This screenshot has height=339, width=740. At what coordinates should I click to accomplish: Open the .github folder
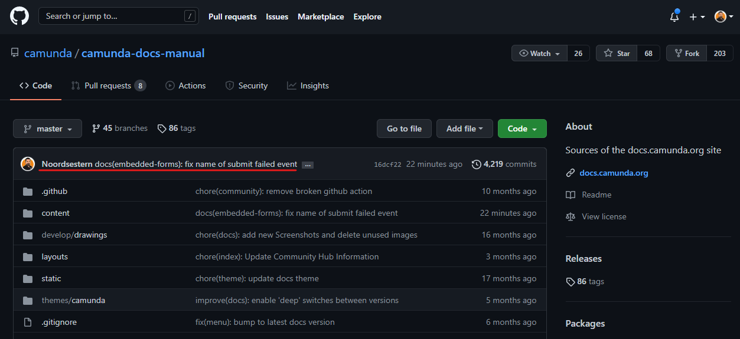point(54,191)
